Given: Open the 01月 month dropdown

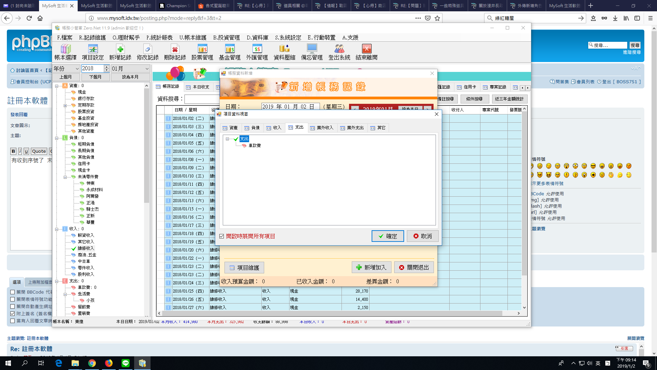Looking at the screenshot, I should pos(130,69).
